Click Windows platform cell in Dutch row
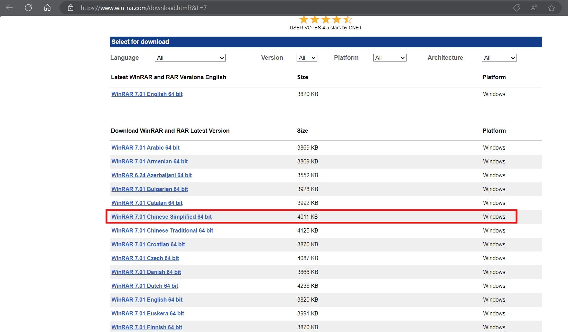 pos(494,286)
